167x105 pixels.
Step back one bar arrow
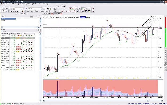pos(13,11)
